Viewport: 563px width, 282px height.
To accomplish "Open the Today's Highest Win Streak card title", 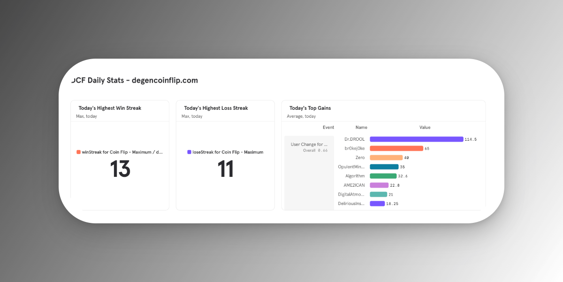I will pyautogui.click(x=110, y=108).
